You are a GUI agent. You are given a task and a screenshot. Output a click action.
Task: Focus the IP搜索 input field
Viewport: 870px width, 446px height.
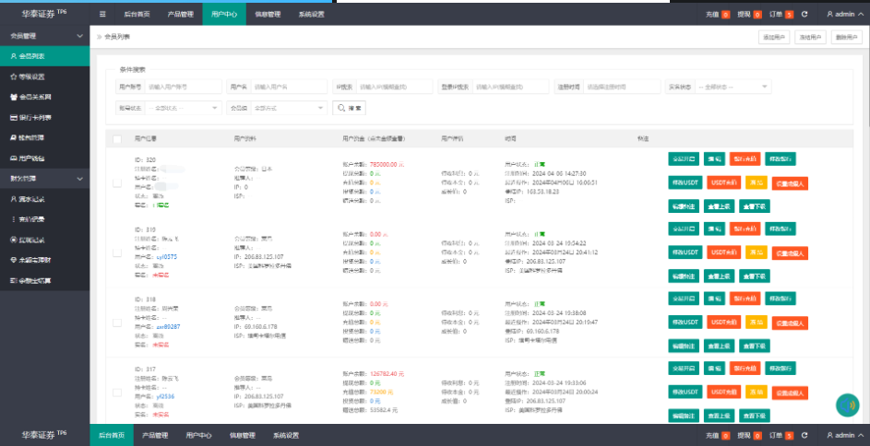(x=395, y=87)
